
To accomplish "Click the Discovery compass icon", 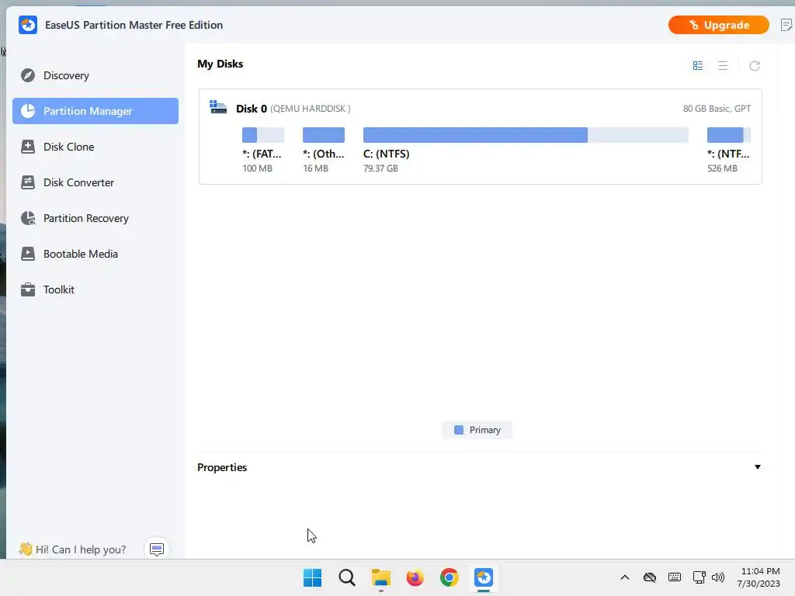I will click(x=28, y=75).
